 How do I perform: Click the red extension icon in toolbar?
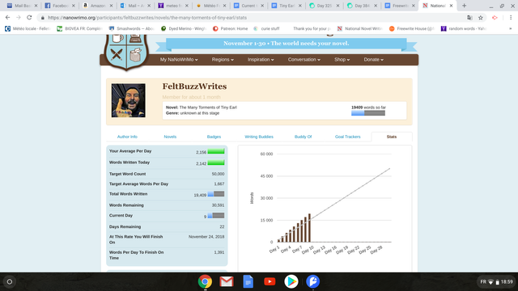495,18
